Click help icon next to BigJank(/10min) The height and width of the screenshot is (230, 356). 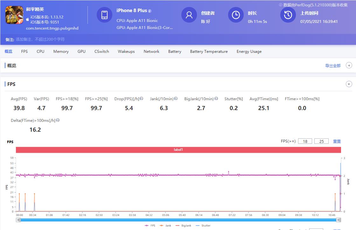click(x=216, y=99)
